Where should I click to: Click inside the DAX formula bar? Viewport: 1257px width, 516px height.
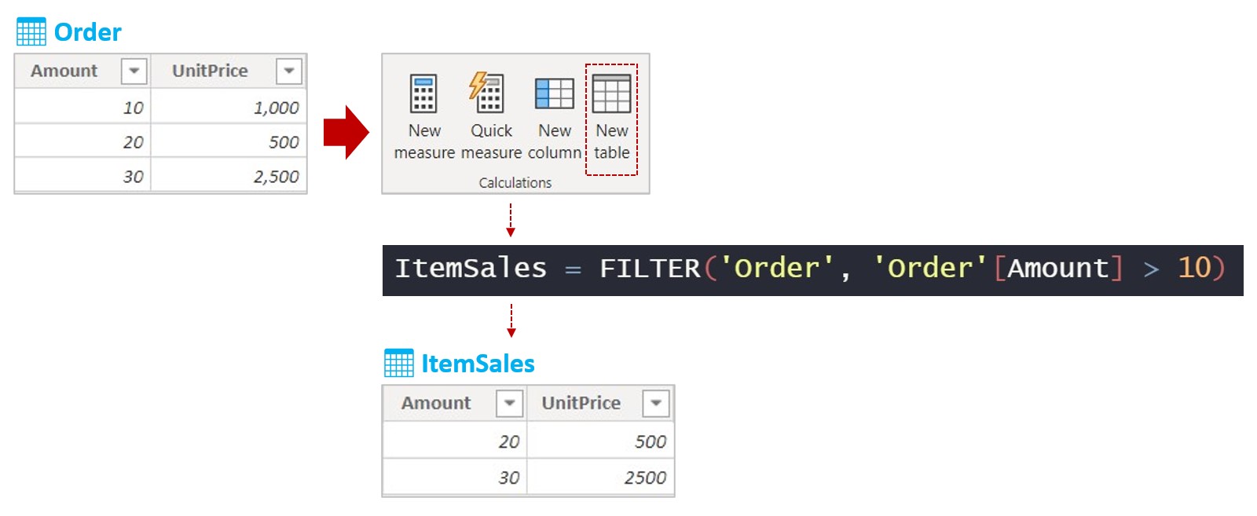812,269
